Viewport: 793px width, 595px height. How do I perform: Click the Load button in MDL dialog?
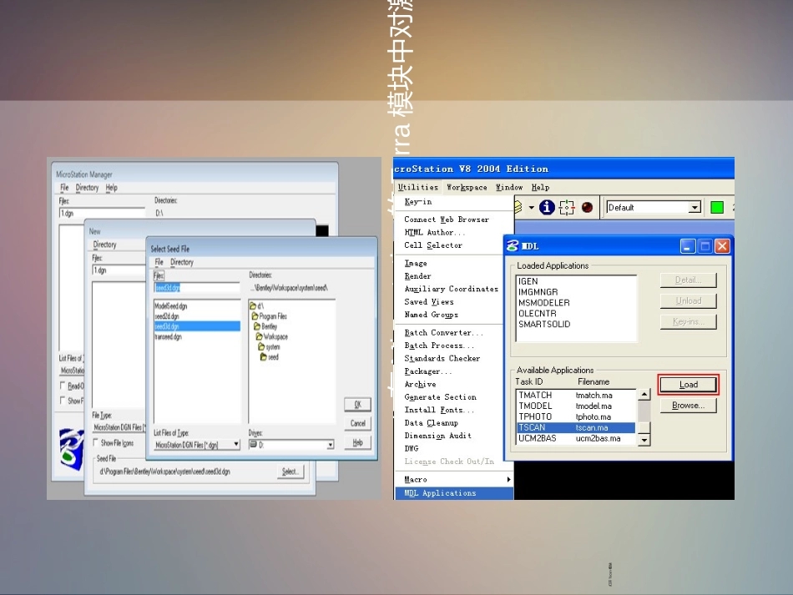click(688, 385)
